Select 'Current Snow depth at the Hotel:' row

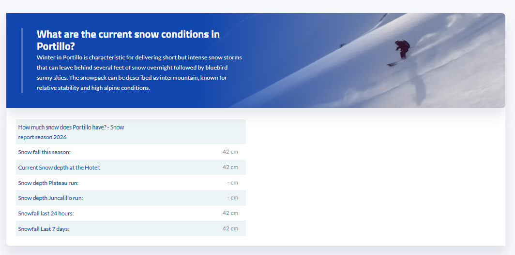pyautogui.click(x=131, y=168)
